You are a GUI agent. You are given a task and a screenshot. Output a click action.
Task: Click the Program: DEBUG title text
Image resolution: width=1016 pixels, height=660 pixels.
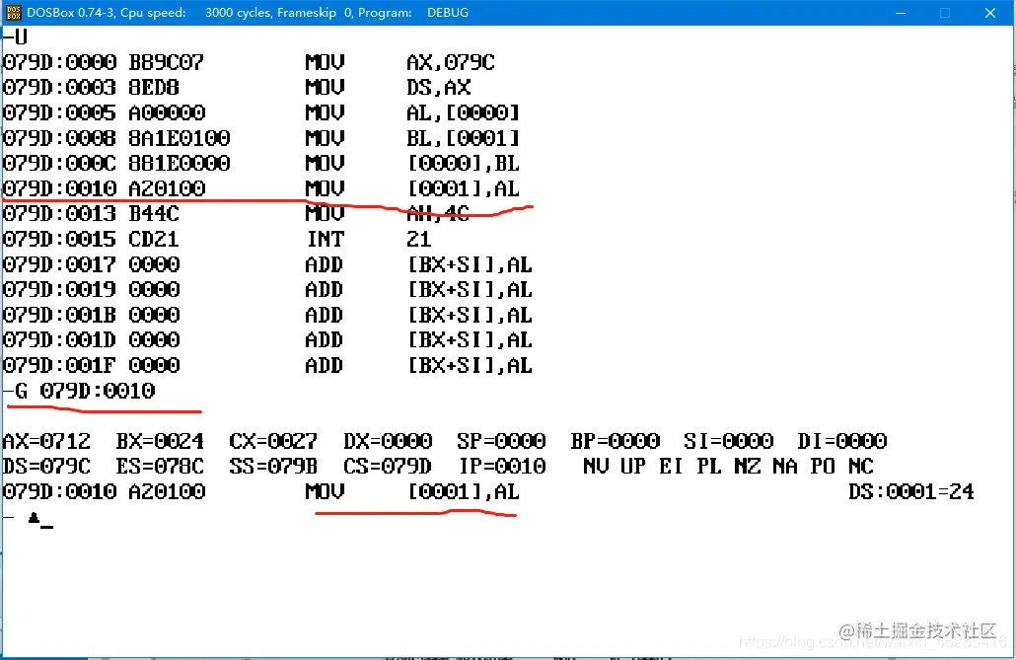tap(413, 12)
